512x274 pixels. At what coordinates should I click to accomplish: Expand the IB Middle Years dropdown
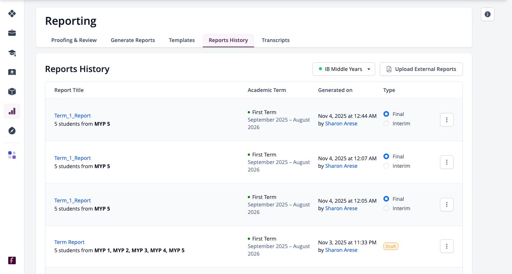pyautogui.click(x=344, y=69)
